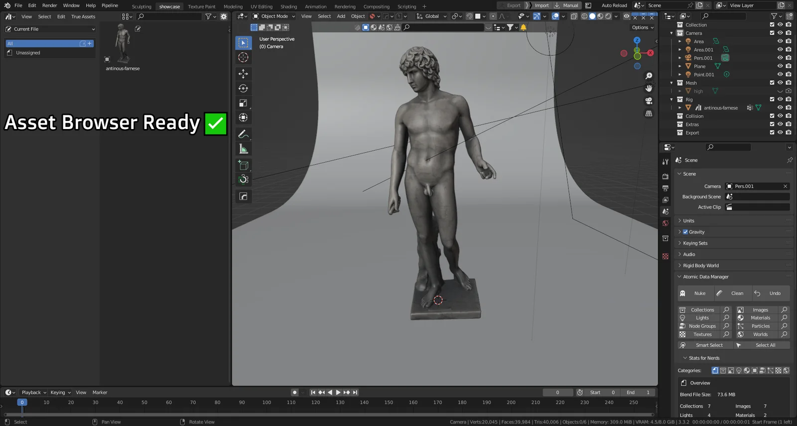
Task: Open the File menu
Action: (18, 5)
